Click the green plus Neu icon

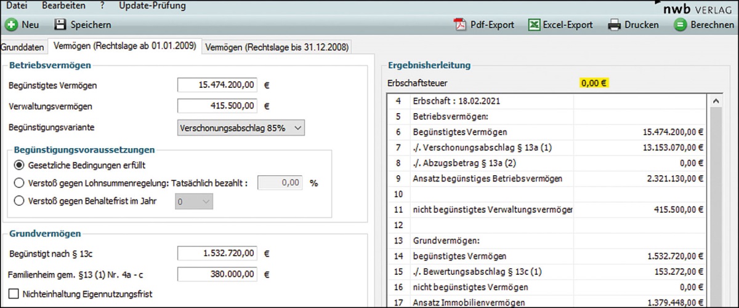(x=11, y=25)
